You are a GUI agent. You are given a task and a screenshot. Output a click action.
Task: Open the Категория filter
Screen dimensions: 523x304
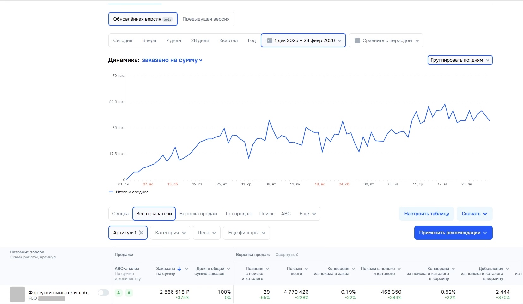(x=170, y=233)
